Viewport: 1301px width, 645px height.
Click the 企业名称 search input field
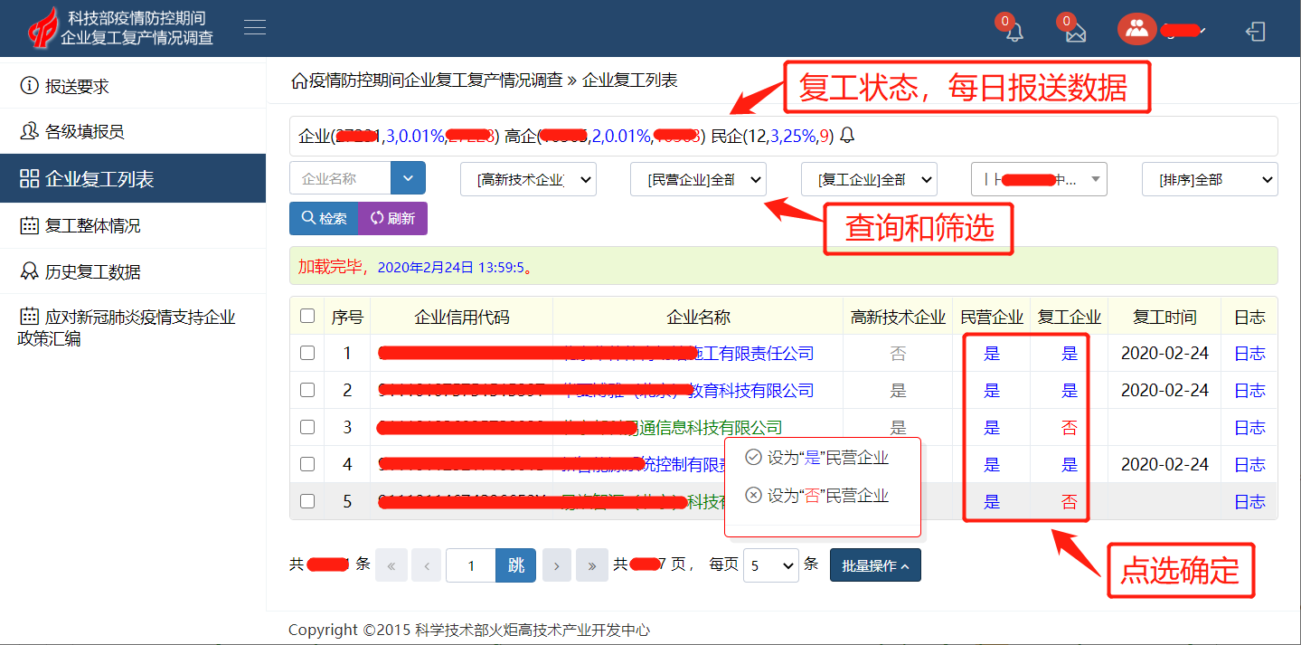(340, 178)
